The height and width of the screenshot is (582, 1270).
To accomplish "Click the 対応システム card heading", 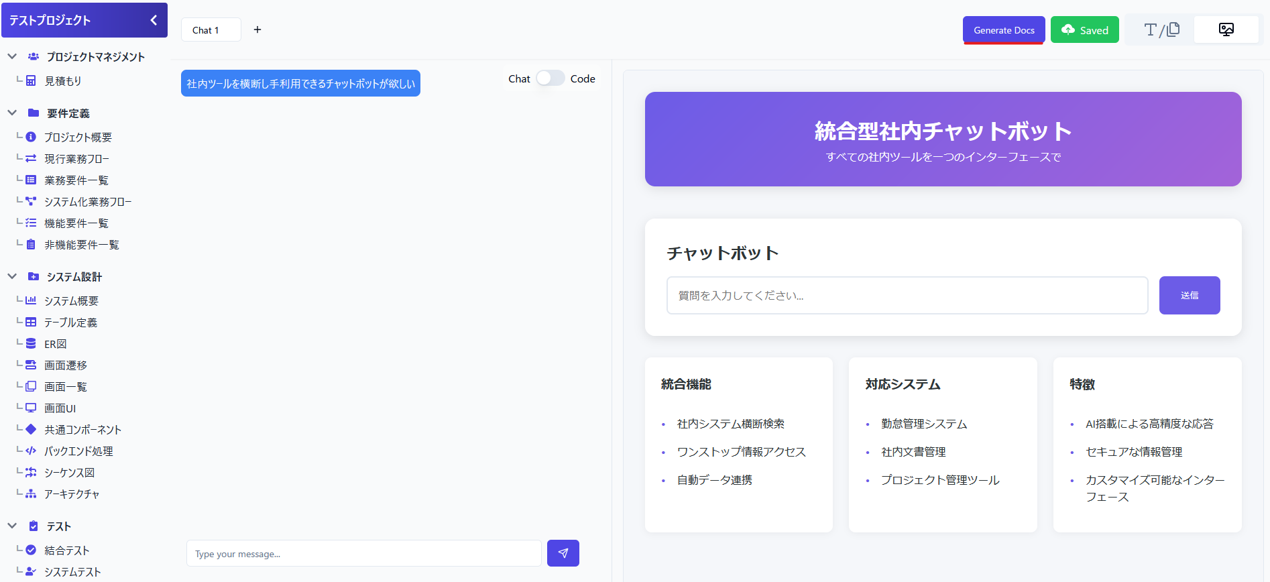I will [x=903, y=384].
